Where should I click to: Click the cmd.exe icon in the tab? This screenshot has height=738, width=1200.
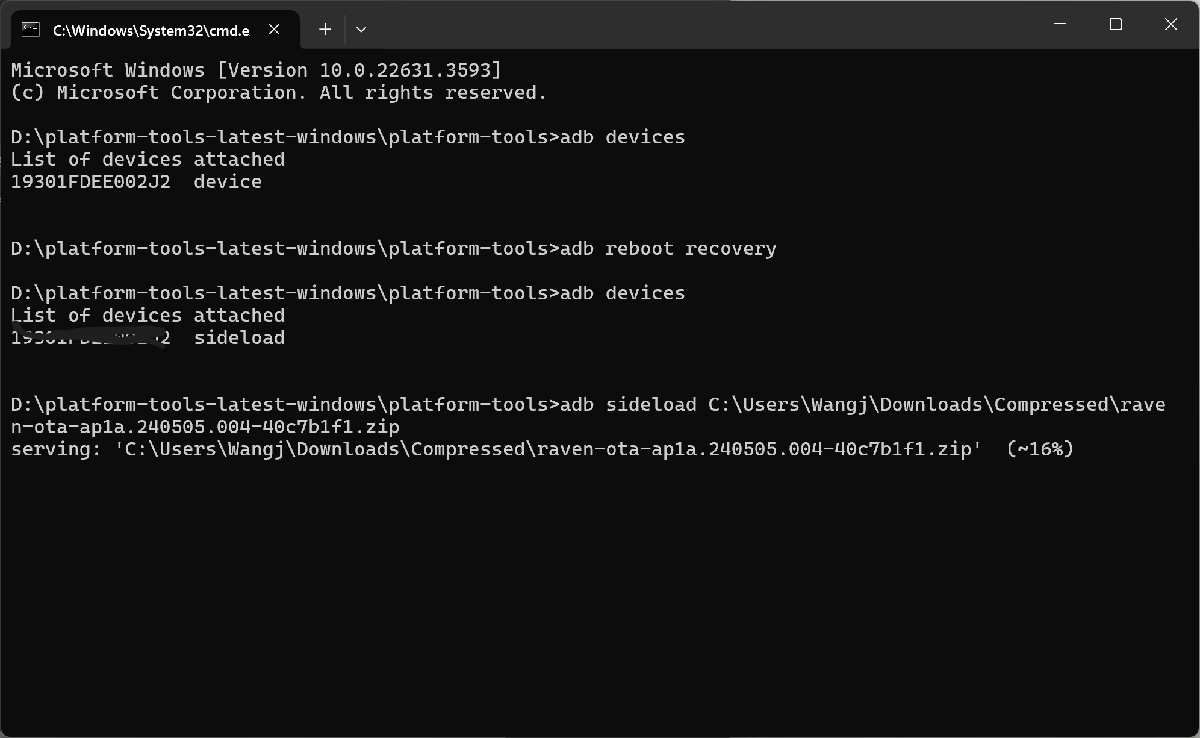[x=31, y=29]
